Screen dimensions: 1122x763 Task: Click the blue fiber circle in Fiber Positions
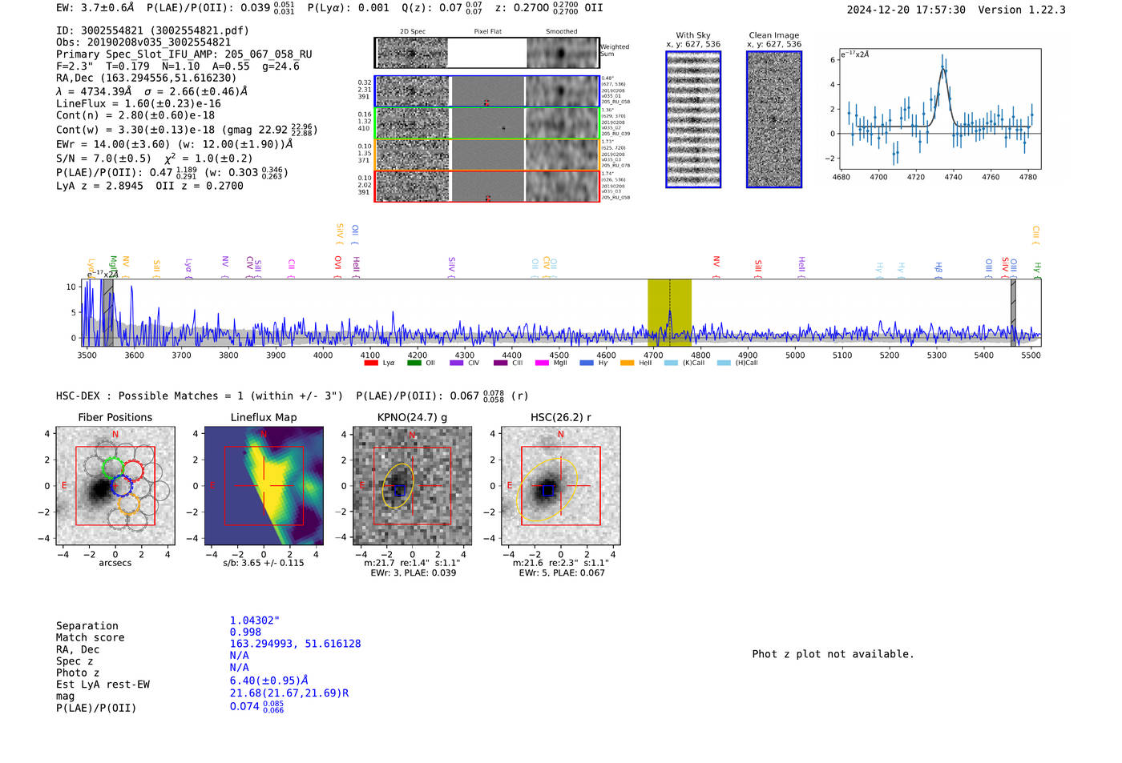(120, 485)
